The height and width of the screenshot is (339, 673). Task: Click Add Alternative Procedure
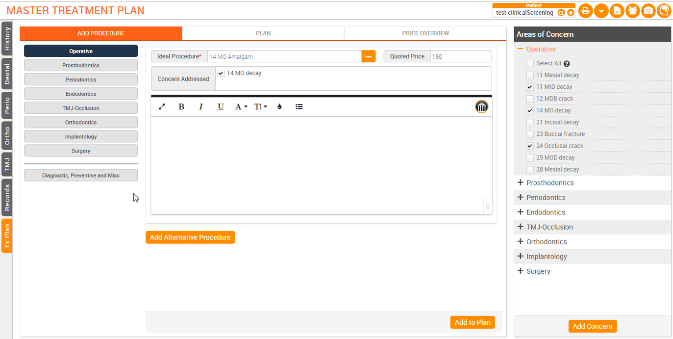click(190, 237)
